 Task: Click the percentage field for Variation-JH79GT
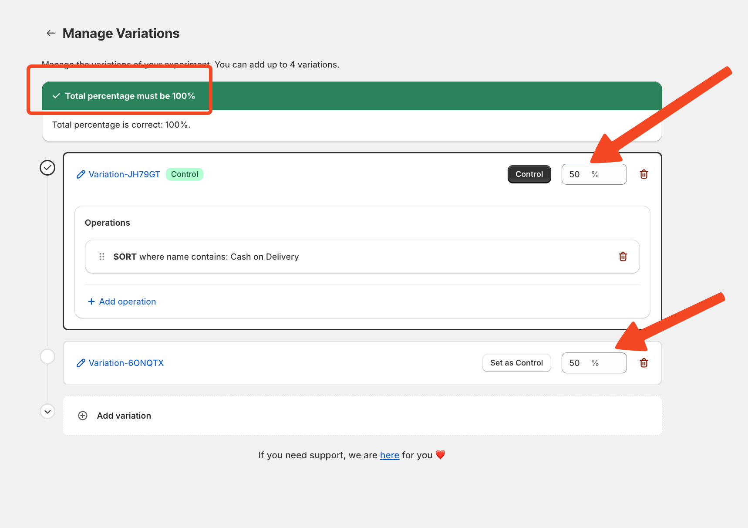coord(579,174)
